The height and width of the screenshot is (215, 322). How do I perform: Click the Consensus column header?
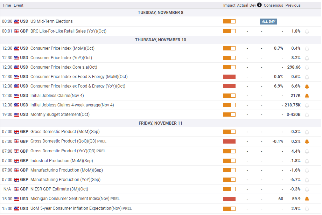click(273, 5)
